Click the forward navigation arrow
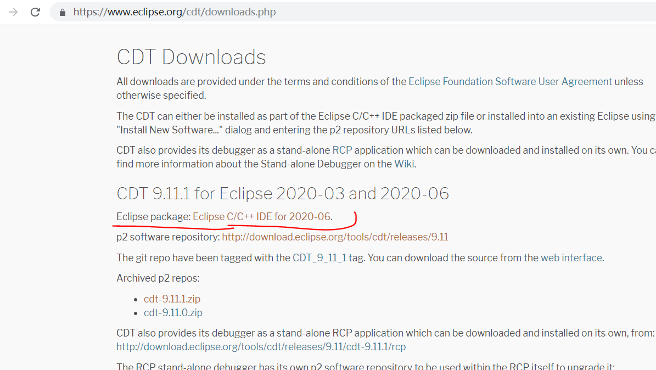 13,12
